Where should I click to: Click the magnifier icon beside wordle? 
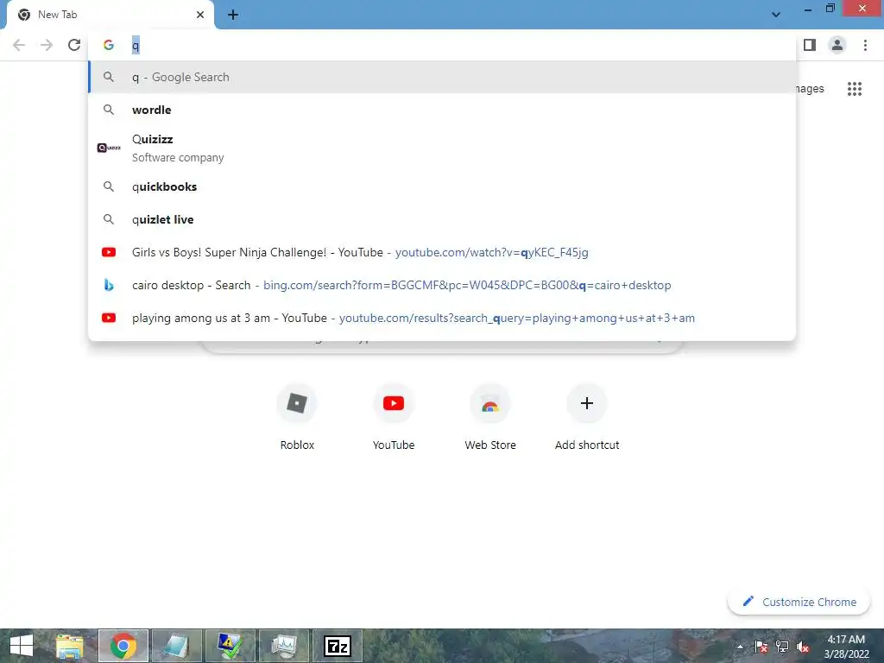click(109, 110)
